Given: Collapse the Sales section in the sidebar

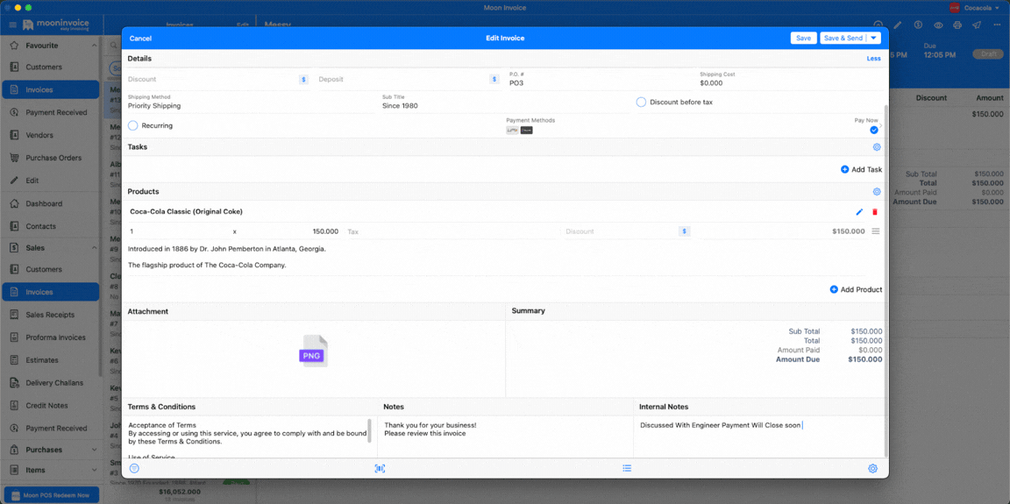Looking at the screenshot, I should [95, 247].
